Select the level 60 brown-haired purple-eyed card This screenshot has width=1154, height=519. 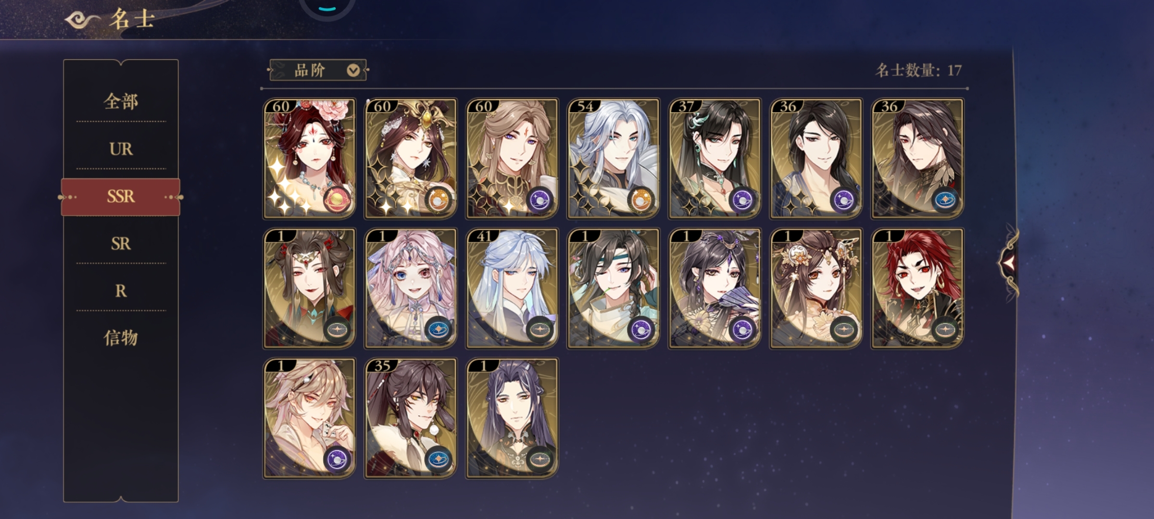[512, 159]
